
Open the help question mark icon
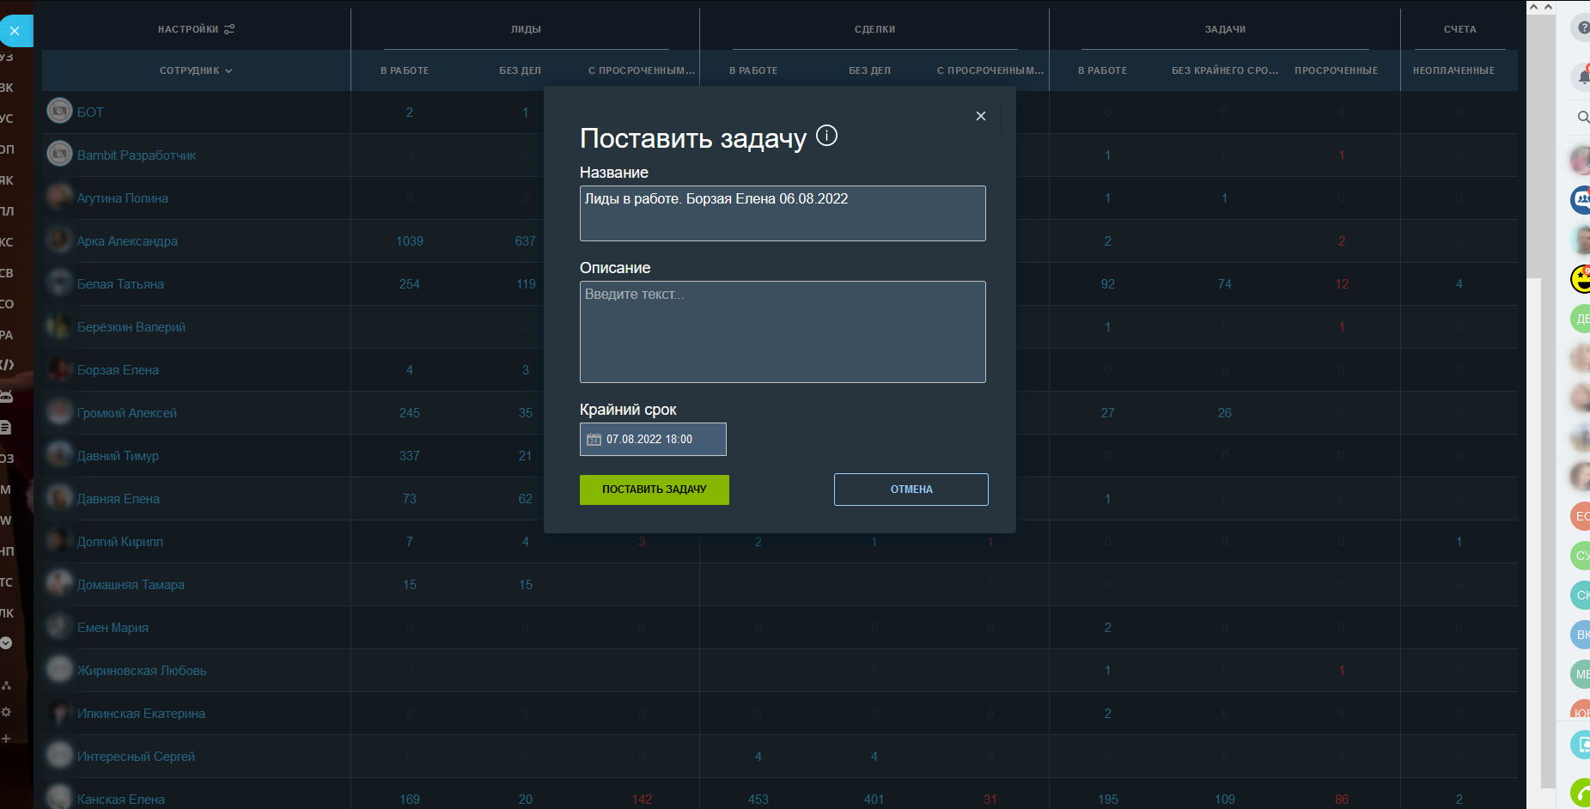pos(1582,28)
